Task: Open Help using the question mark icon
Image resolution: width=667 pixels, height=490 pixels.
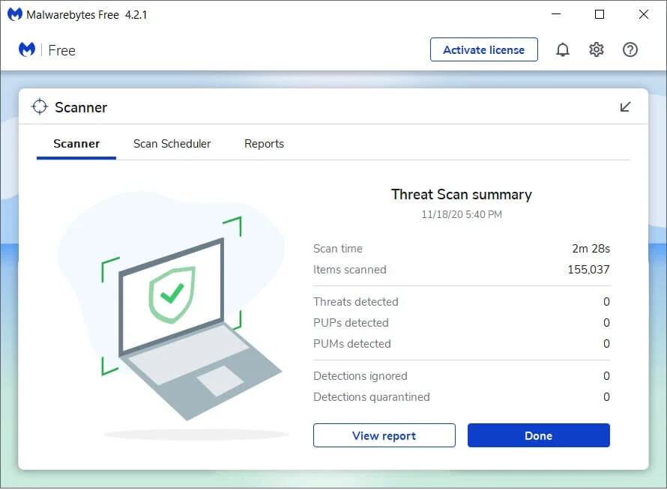Action: pos(630,49)
